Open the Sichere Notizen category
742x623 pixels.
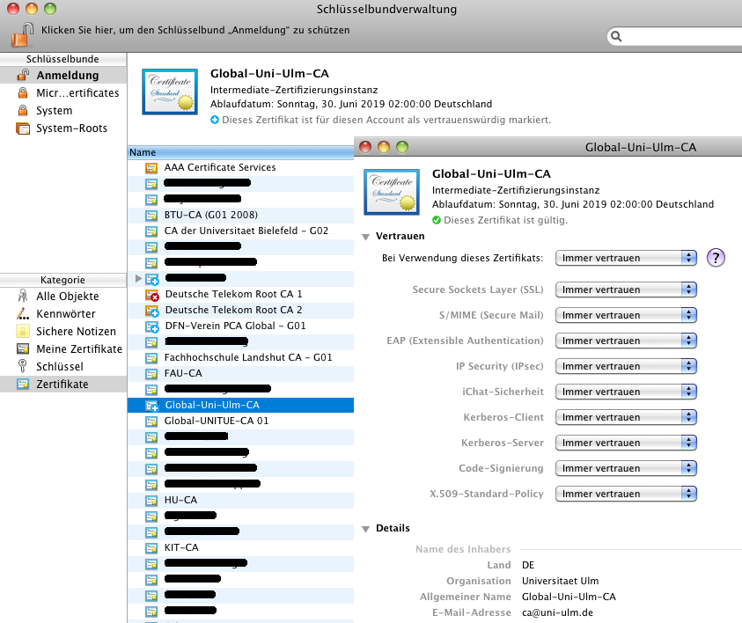pos(63,331)
